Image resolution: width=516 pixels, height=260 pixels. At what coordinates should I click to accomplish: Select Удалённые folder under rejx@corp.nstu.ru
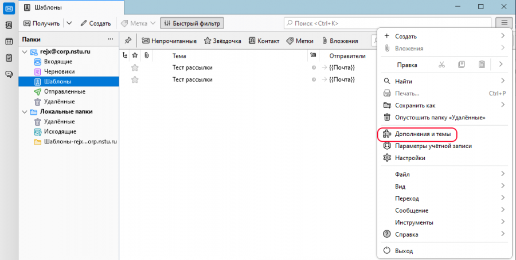[68, 101]
